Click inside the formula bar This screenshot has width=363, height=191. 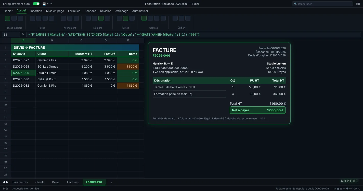[x=193, y=35]
